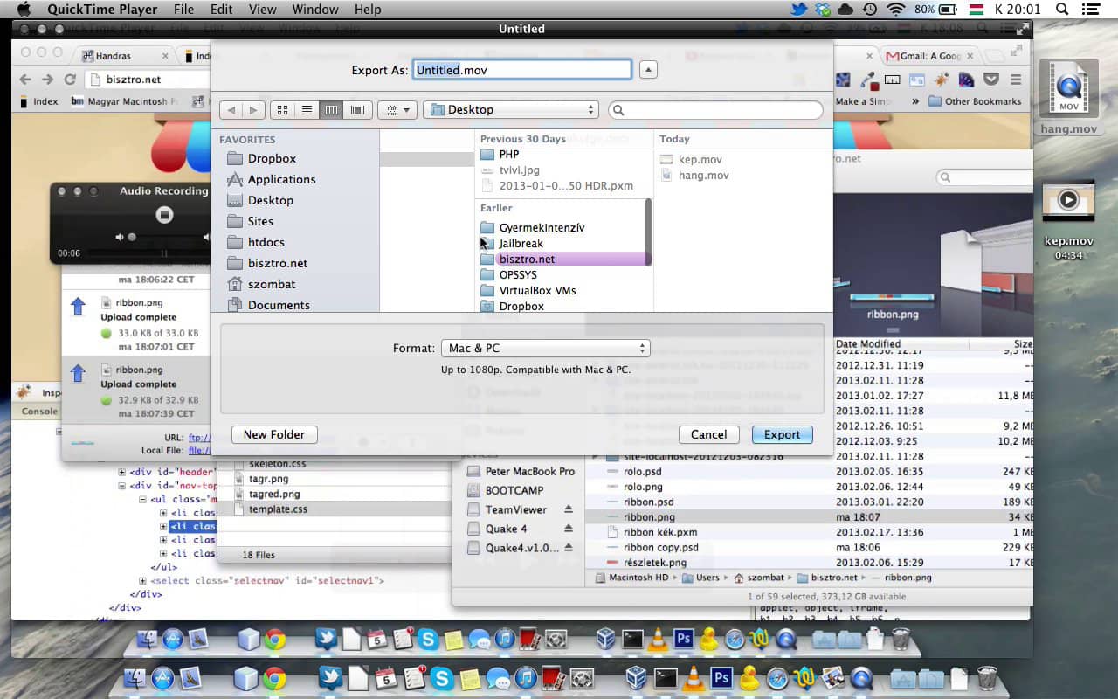Viewport: 1118px width, 699px height.
Task: Click the search field in the export dialog
Action: click(x=716, y=110)
